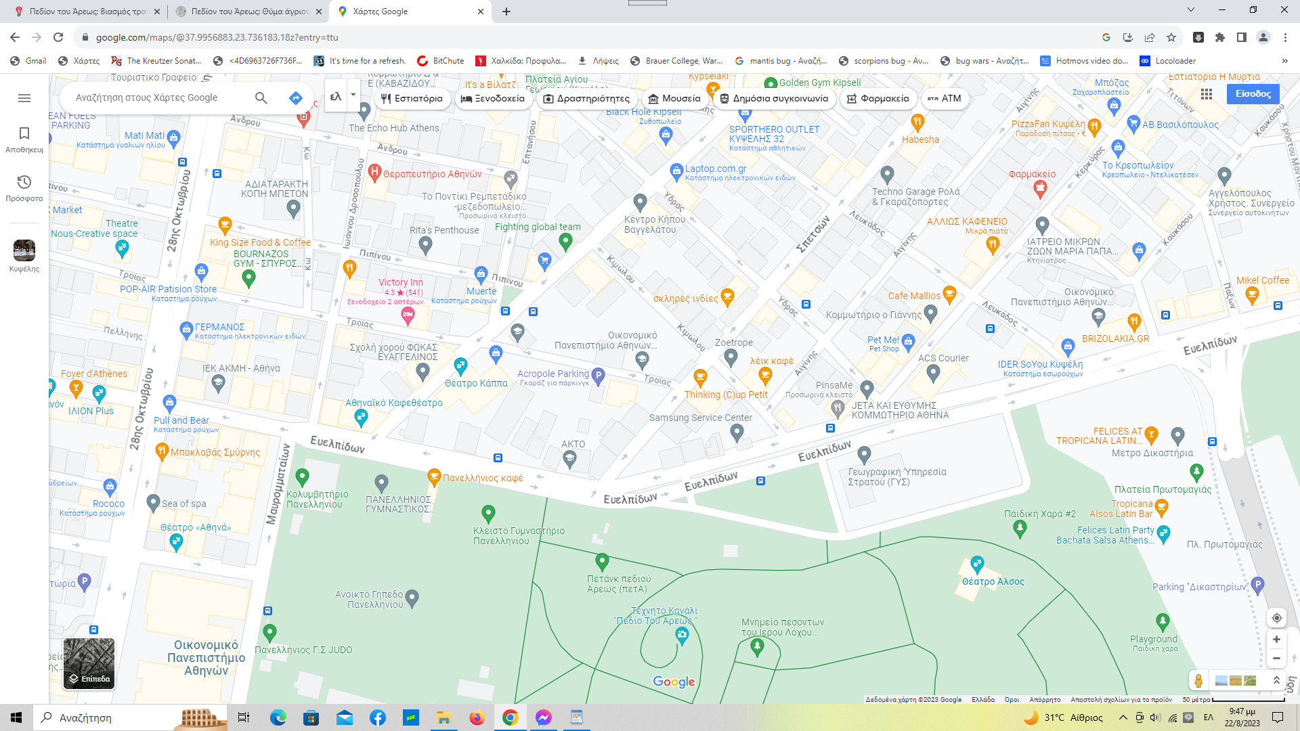Click the Playground Παιδική χαρά marker
This screenshot has height=731, width=1300.
coord(1163,621)
